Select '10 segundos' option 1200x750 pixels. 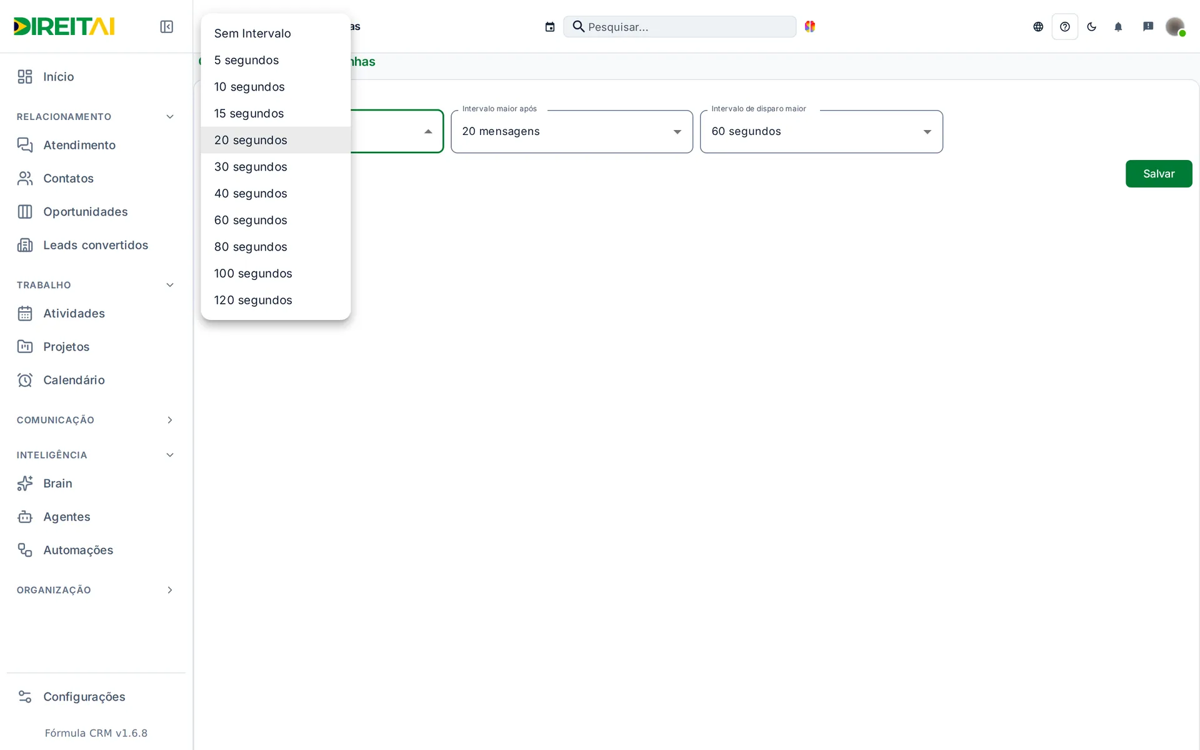coord(276,87)
